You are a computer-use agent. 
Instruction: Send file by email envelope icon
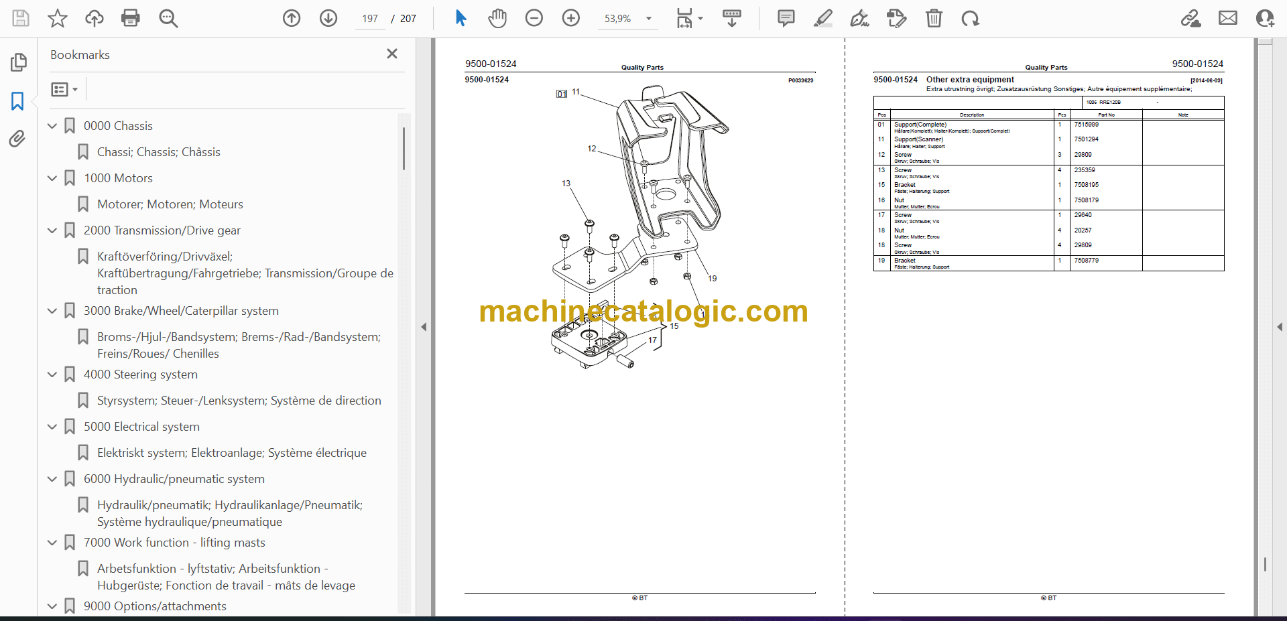[1228, 18]
